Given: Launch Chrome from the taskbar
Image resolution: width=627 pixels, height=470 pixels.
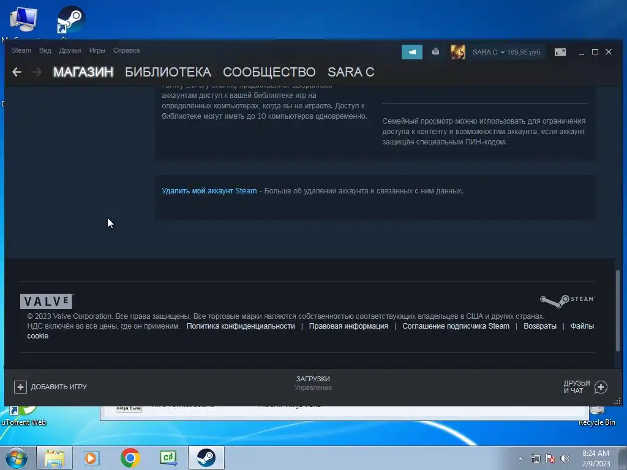Looking at the screenshot, I should (x=130, y=458).
